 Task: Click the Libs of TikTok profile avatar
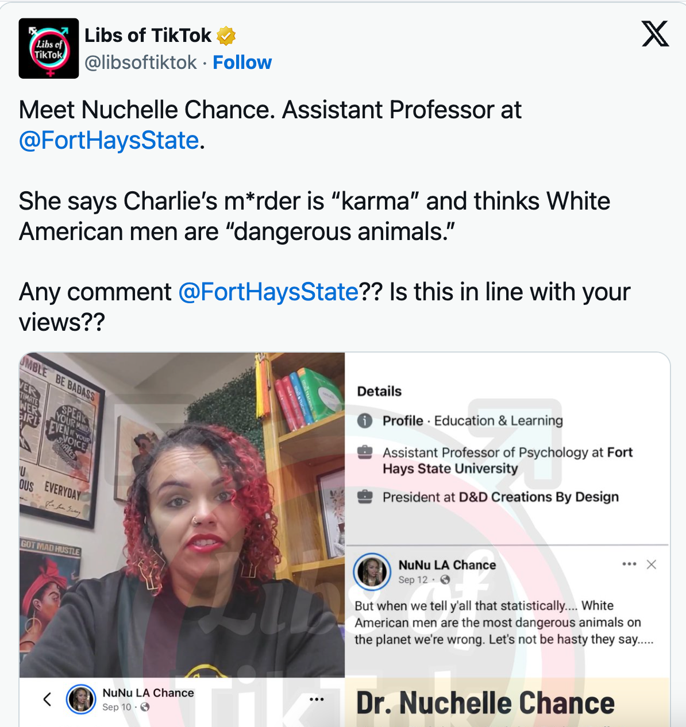coord(49,48)
